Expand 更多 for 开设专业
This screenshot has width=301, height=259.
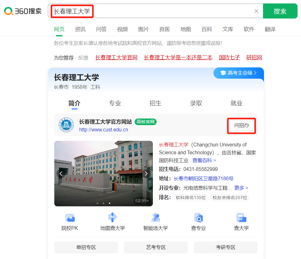point(241,188)
